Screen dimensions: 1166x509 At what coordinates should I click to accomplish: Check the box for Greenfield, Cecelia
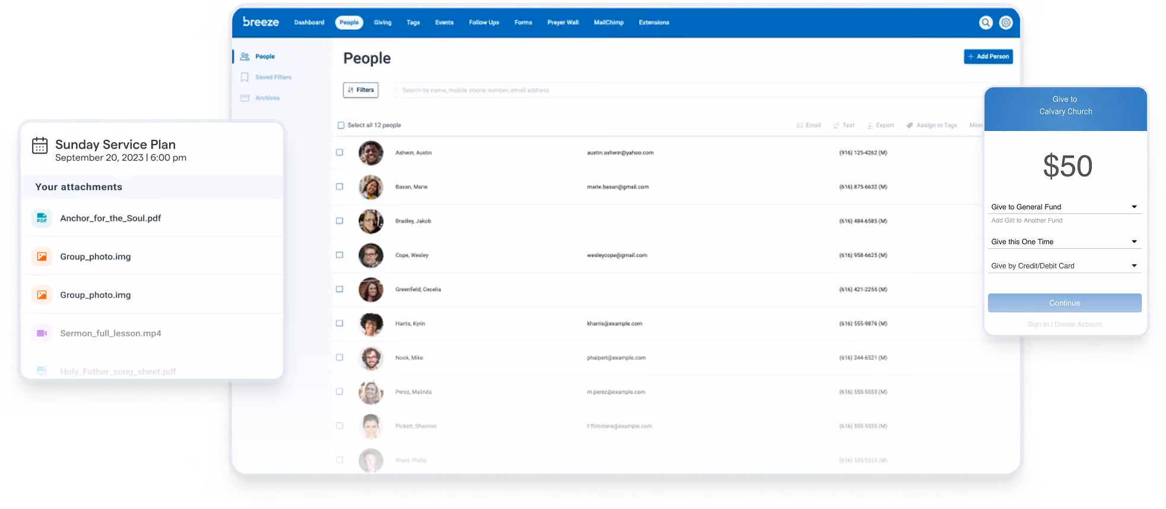coord(339,289)
